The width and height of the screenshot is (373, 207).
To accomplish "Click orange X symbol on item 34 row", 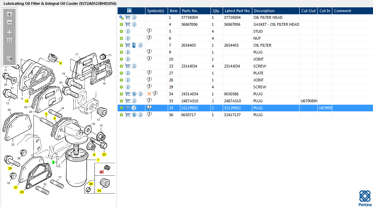I will click(x=149, y=94).
